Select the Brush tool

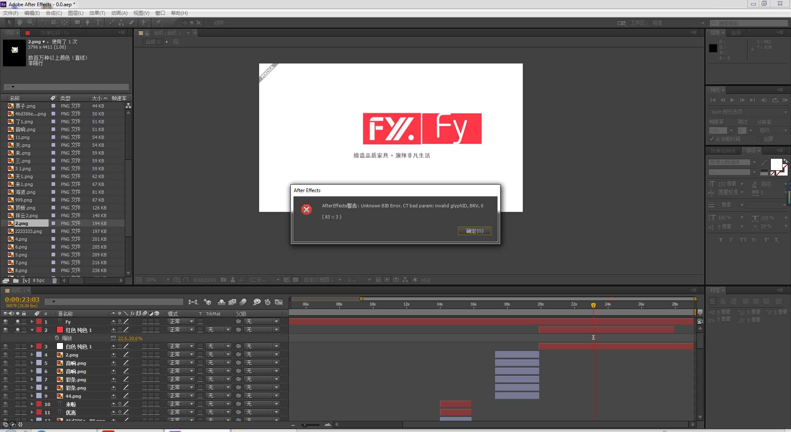[x=112, y=23]
